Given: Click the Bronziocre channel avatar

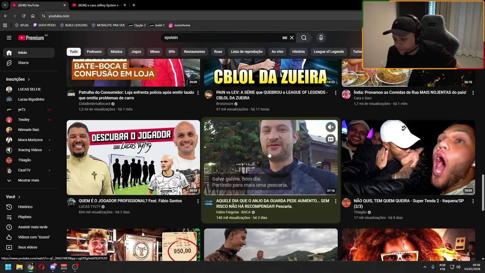Looking at the screenshot, I should (209, 94).
